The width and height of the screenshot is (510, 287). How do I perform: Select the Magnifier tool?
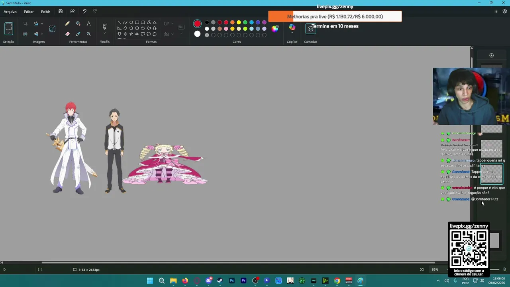pyautogui.click(x=88, y=34)
